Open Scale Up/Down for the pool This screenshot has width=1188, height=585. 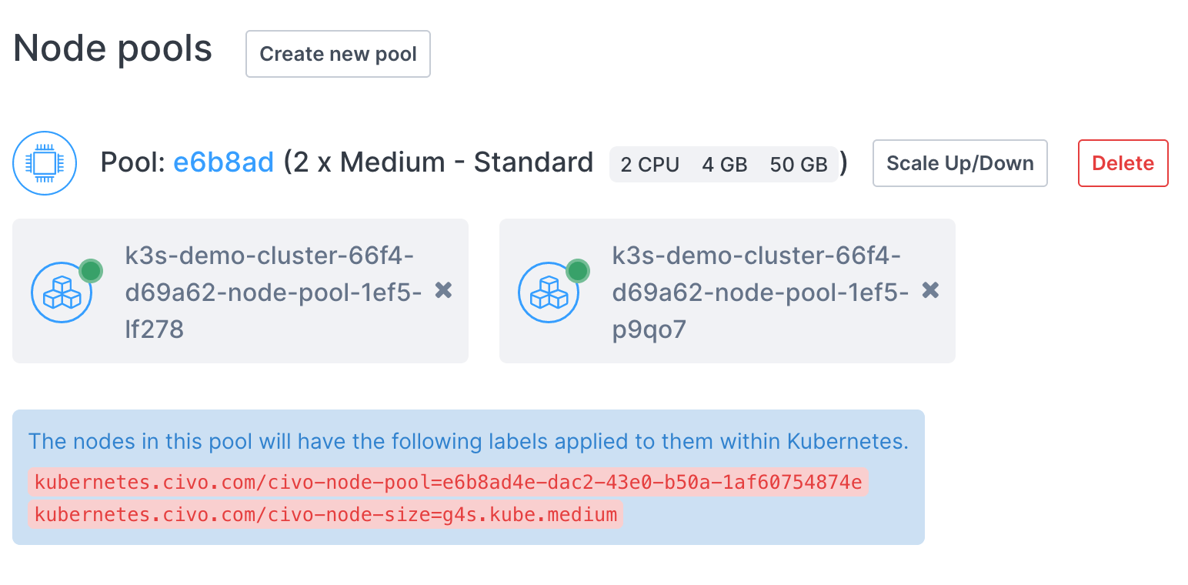coord(959,163)
